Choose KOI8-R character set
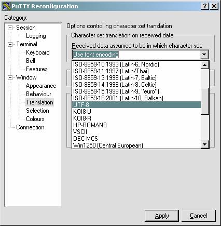Screen dimensions: 221x226 (x=136, y=118)
